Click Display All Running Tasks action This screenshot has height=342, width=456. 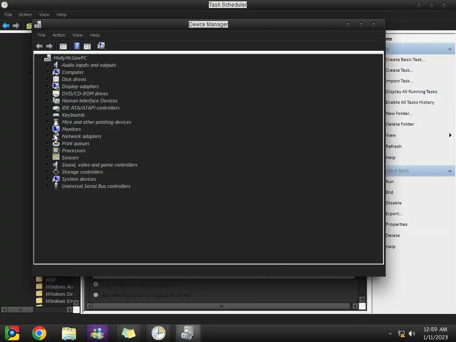pyautogui.click(x=411, y=92)
